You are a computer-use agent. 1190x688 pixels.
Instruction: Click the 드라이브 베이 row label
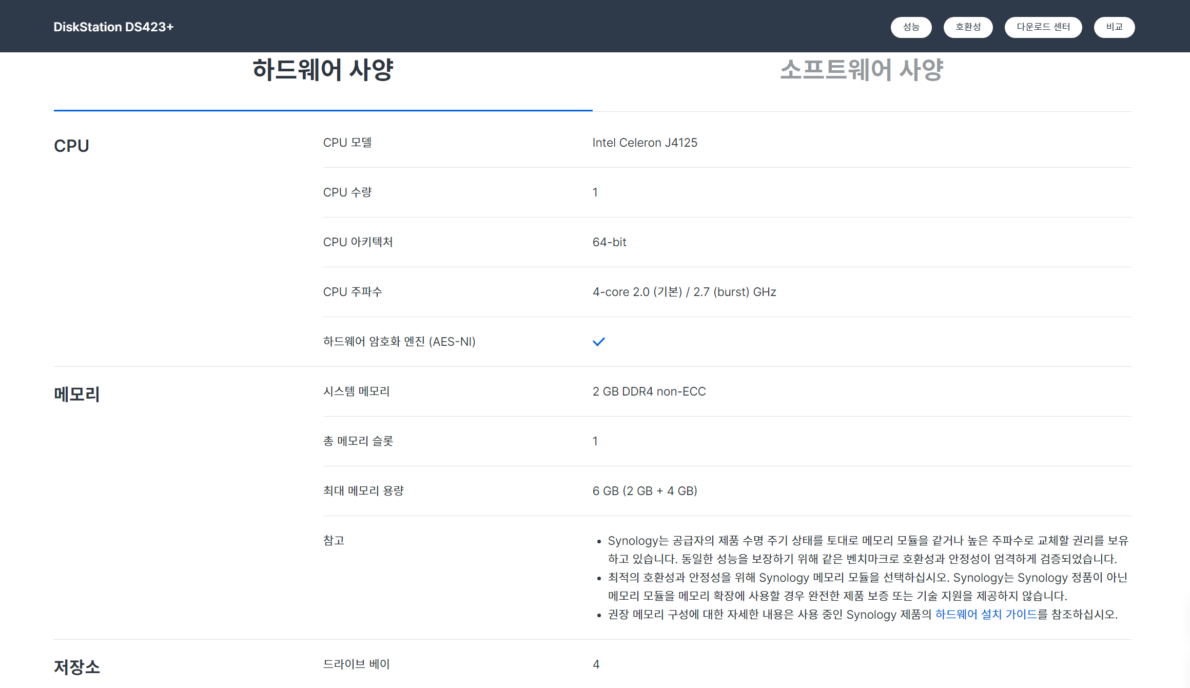(x=356, y=664)
